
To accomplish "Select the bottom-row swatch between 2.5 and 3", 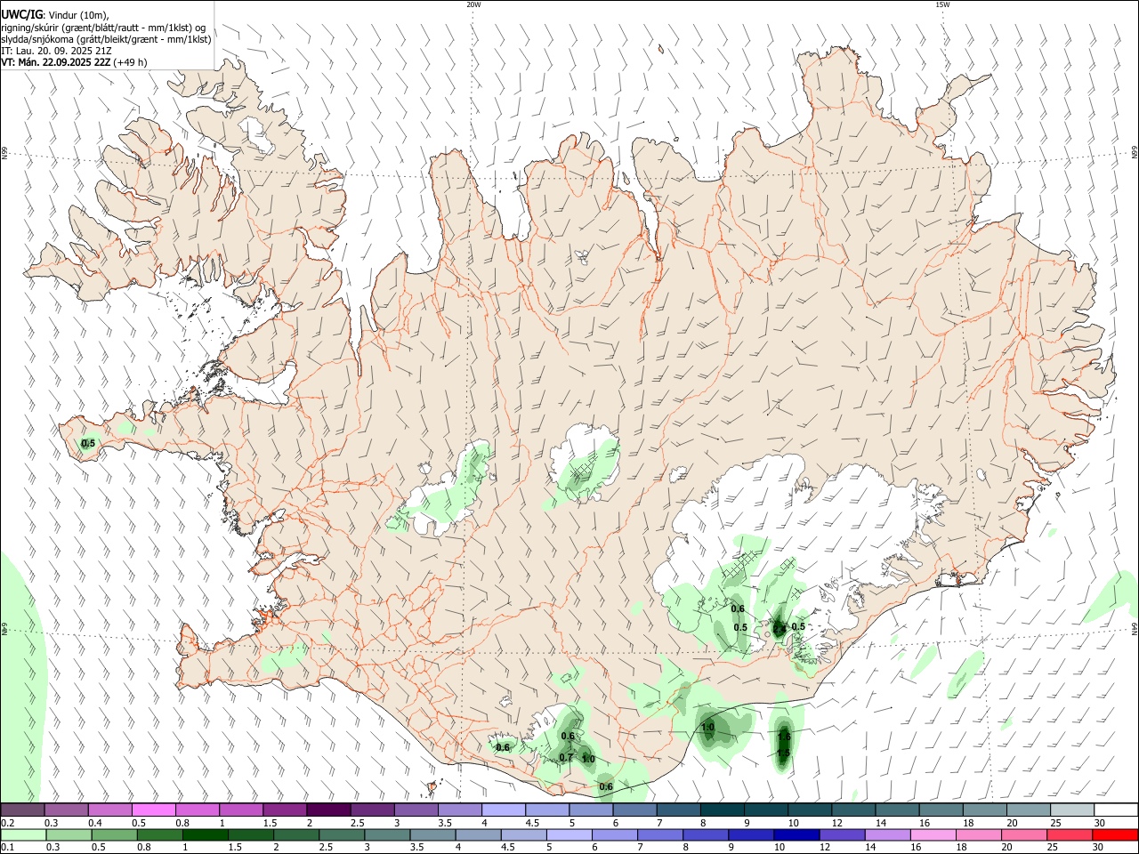I will [x=343, y=834].
